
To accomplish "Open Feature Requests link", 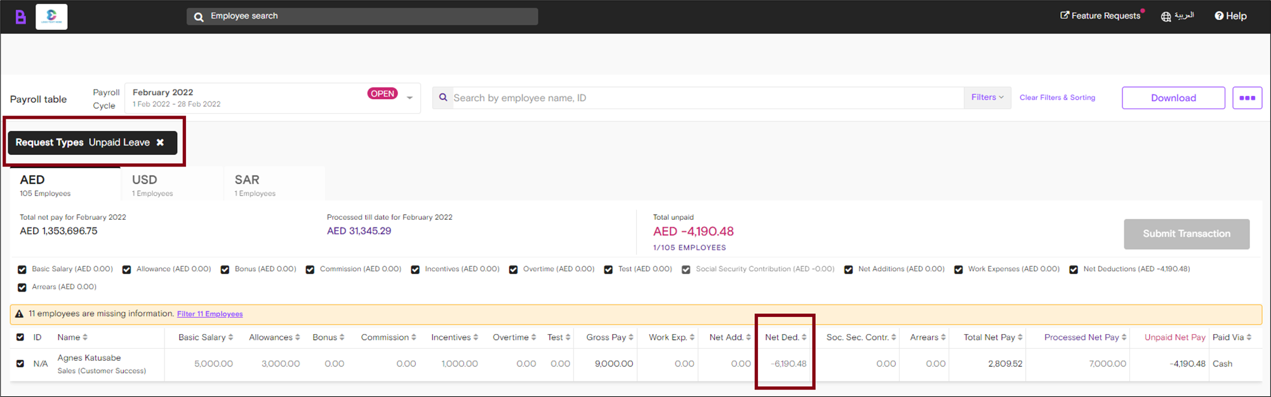I will click(1100, 16).
